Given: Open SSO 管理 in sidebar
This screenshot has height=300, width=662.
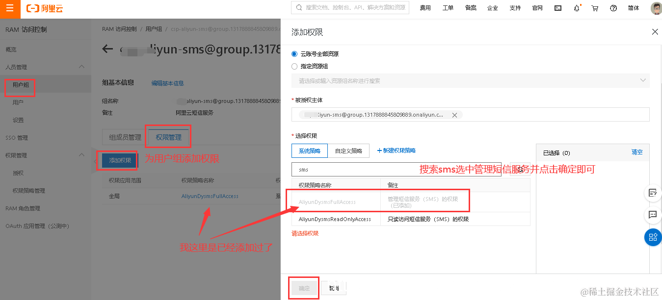Looking at the screenshot, I should pos(17,138).
